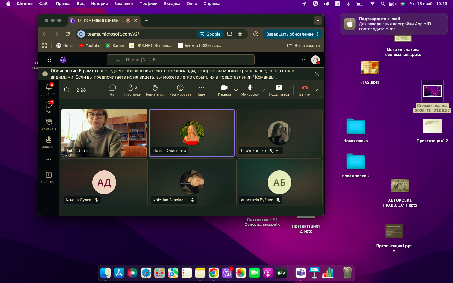
Task: Expand the camera options chevron
Action: click(236, 90)
